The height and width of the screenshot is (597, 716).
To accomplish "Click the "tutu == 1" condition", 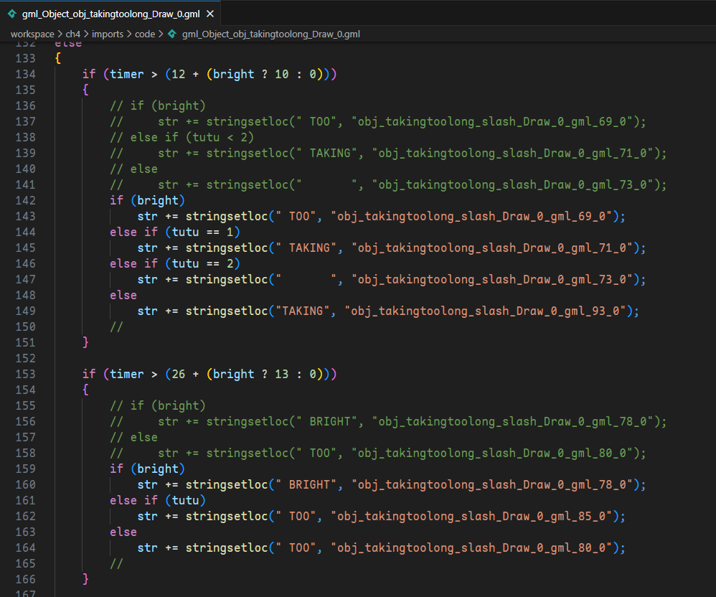I will click(202, 232).
